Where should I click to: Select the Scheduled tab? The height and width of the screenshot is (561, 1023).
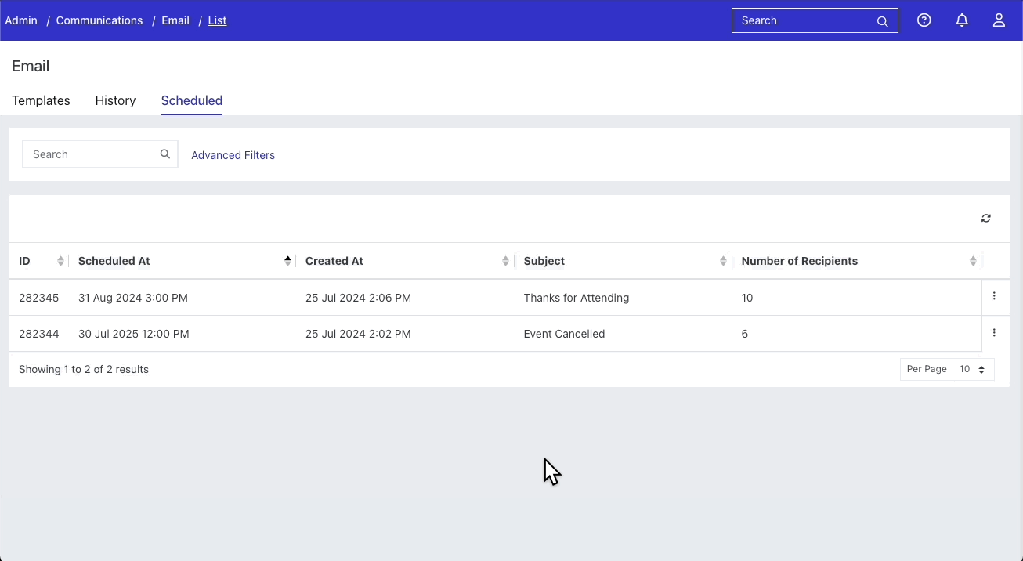coord(192,100)
